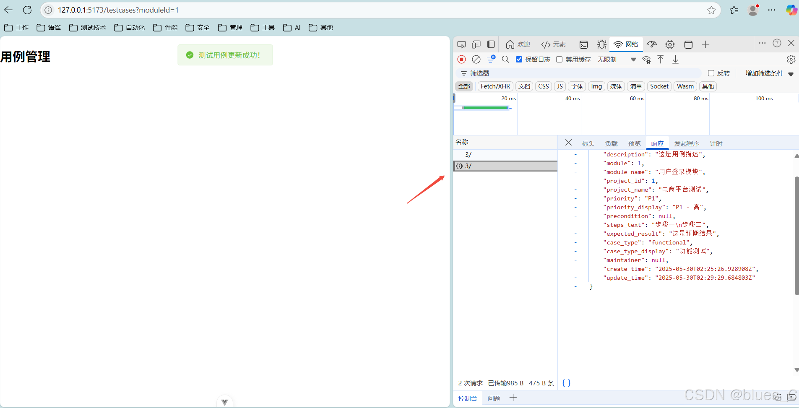Stop recording network log

tap(461, 60)
